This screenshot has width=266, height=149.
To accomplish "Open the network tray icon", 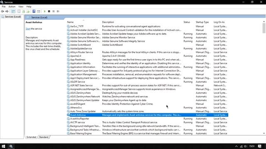I will click(x=241, y=147).
